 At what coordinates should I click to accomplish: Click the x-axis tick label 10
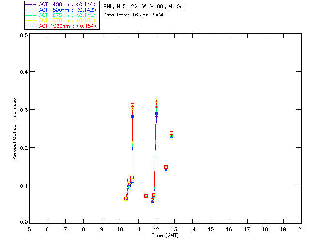(120, 229)
